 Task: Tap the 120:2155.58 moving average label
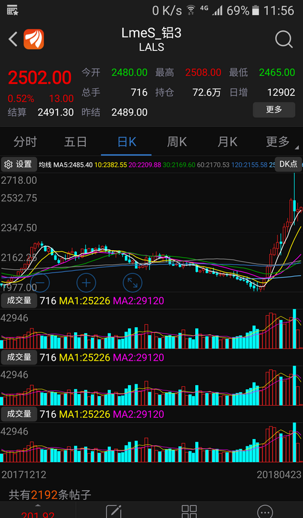(x=249, y=165)
